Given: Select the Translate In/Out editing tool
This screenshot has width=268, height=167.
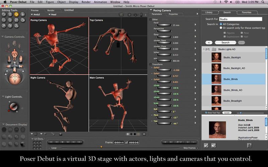Looking at the screenshot, I should [22, 14].
